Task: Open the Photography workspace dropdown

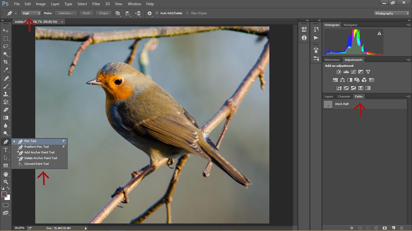Action: tap(391, 13)
